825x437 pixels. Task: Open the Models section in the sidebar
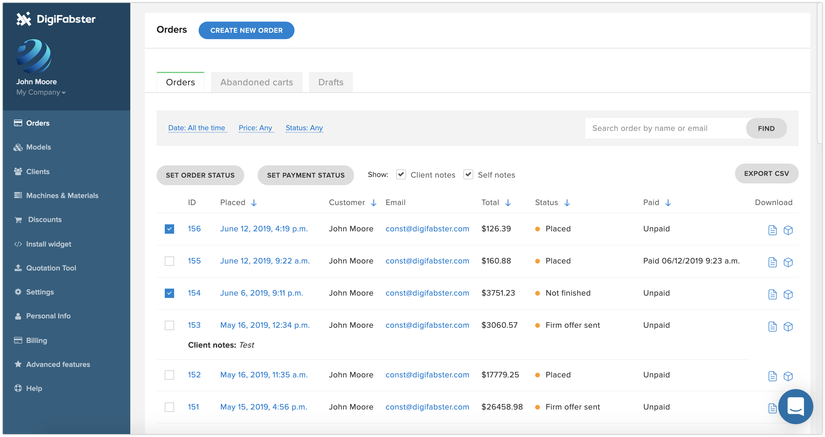click(x=39, y=147)
